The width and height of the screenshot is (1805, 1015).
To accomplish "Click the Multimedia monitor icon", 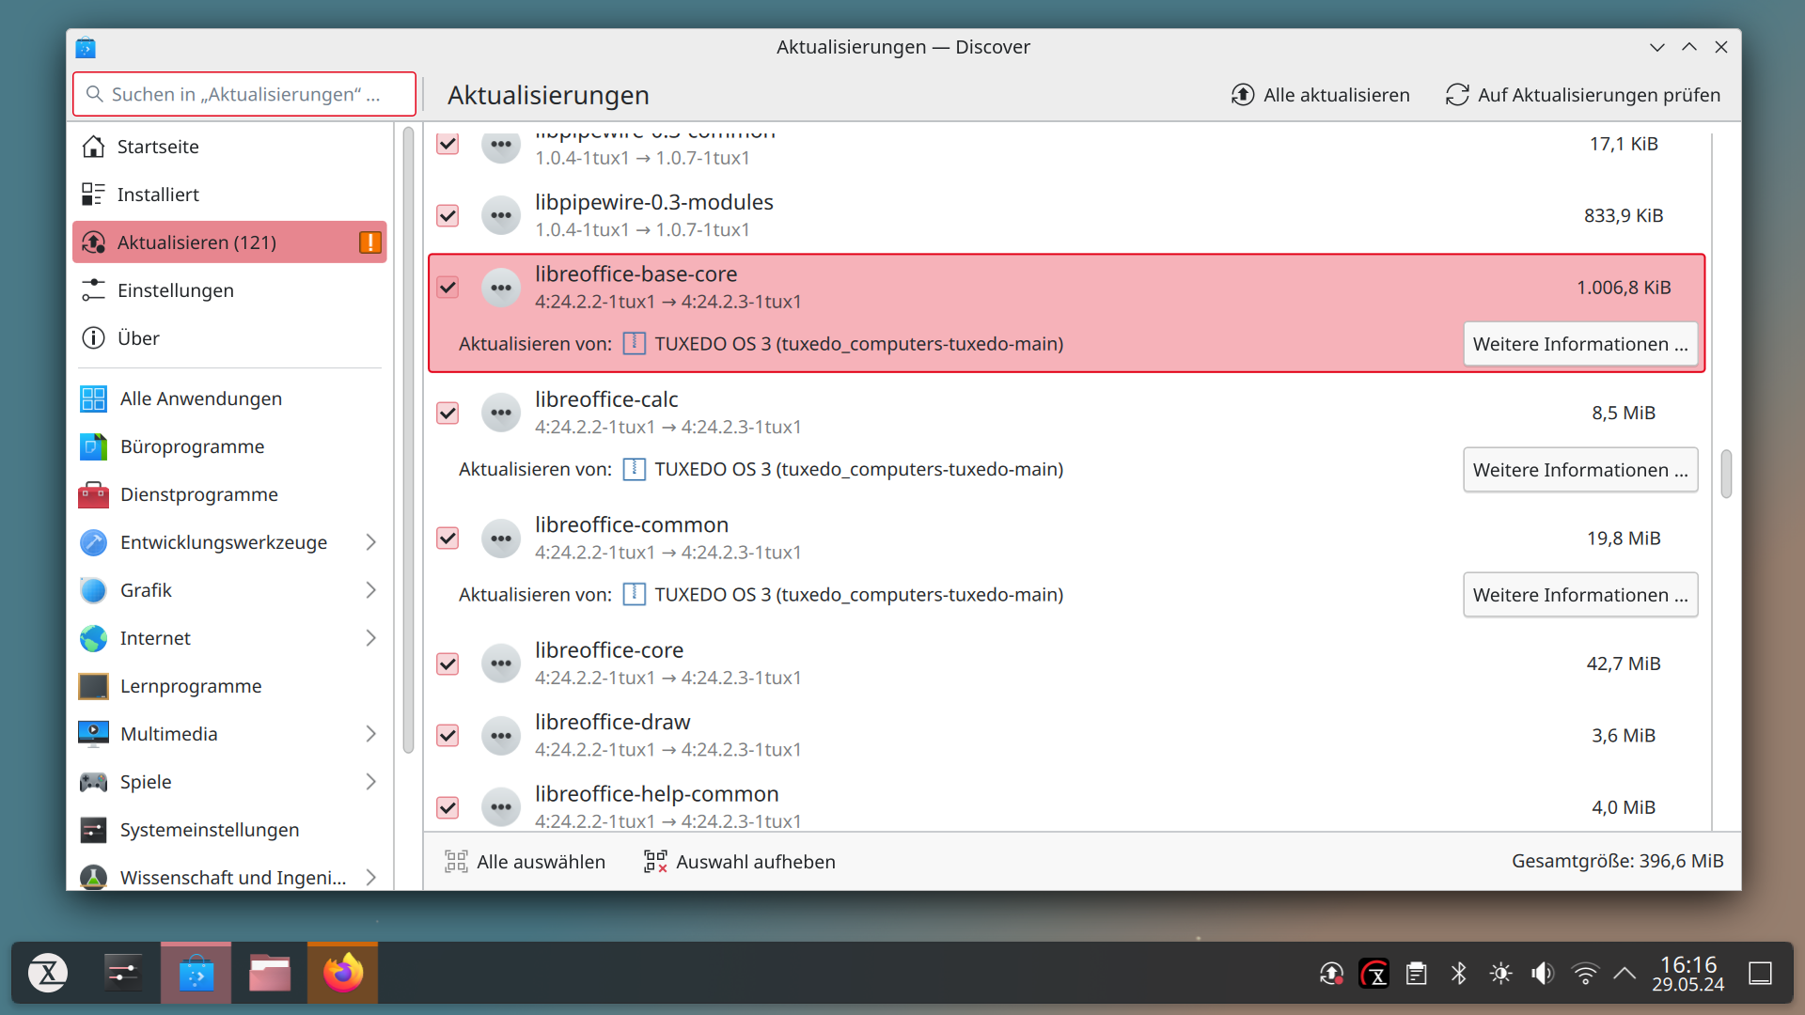I will [93, 734].
